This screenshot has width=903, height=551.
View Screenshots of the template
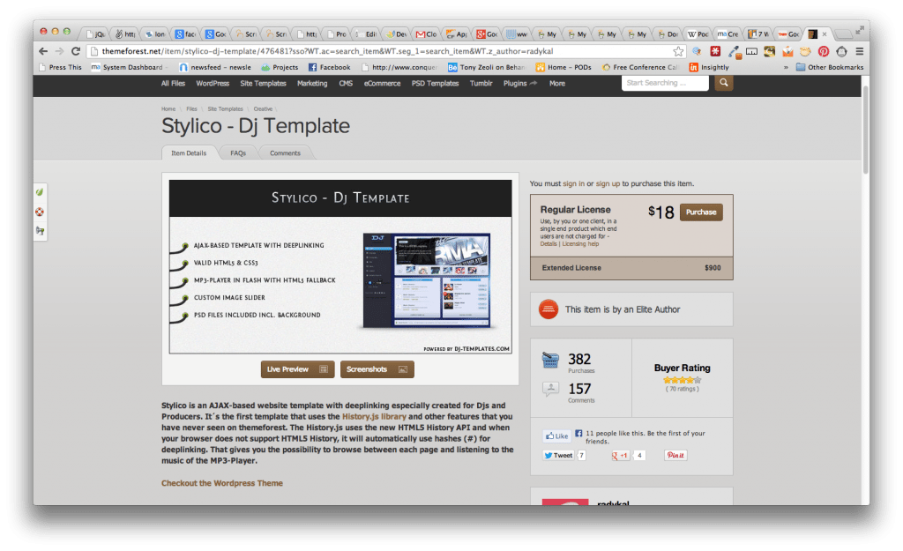[377, 369]
